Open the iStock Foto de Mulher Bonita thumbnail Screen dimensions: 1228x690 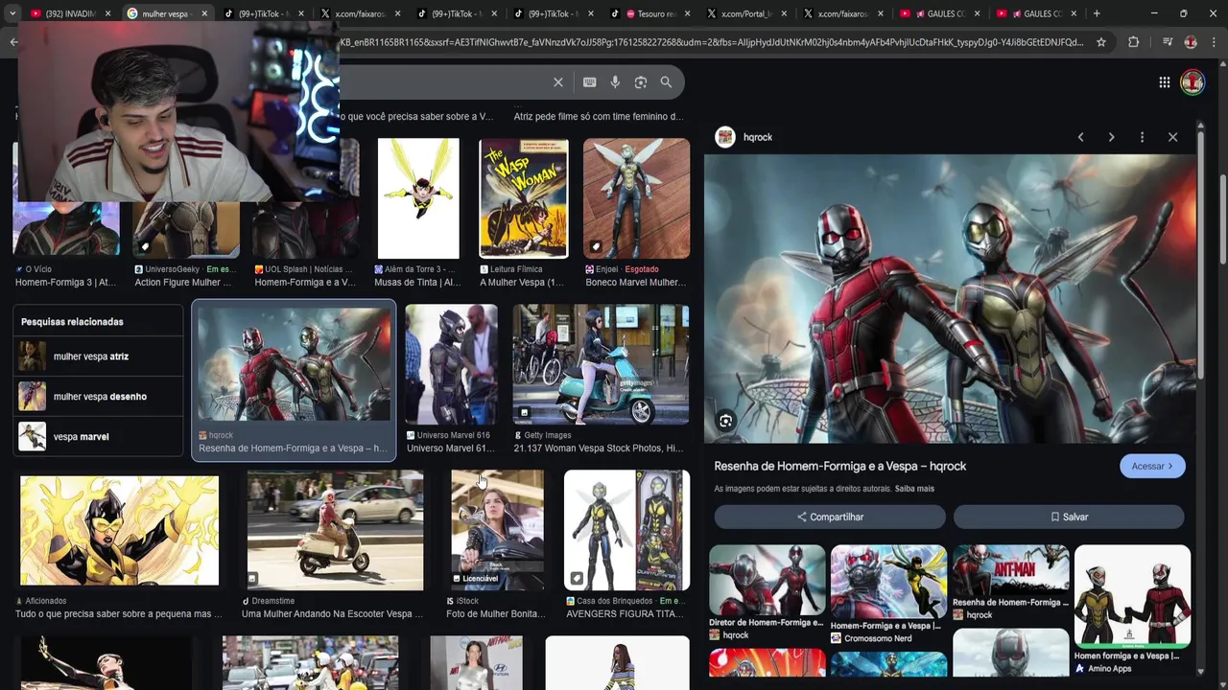[x=497, y=530]
